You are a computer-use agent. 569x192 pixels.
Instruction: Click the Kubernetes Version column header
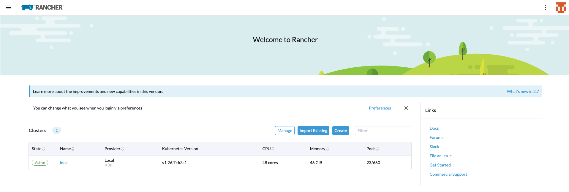click(x=180, y=149)
